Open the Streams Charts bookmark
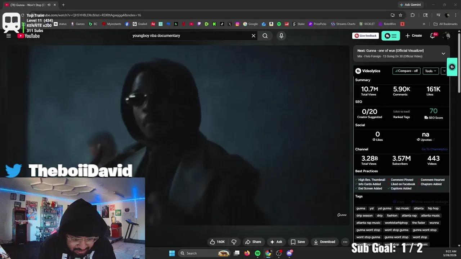Image resolution: width=461 pixels, height=259 pixels. [x=343, y=24]
